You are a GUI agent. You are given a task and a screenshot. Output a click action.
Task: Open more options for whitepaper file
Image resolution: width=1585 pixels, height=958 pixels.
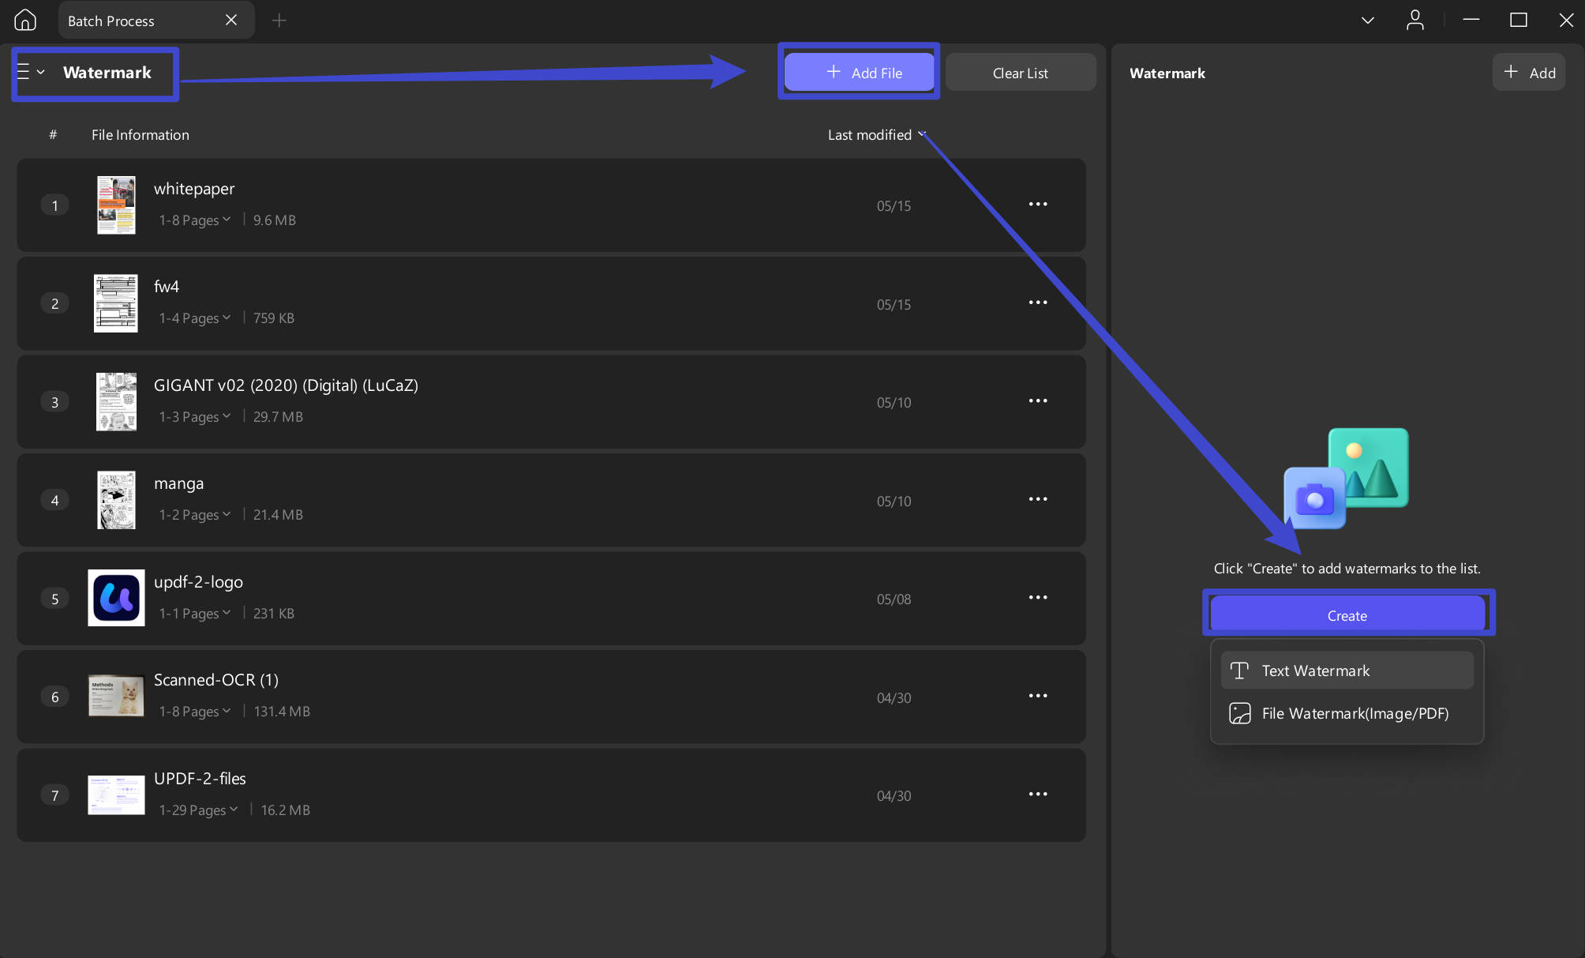point(1038,205)
